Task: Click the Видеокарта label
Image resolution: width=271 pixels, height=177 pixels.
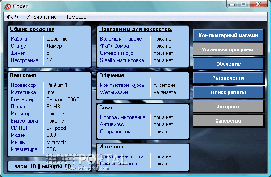Action: point(24,121)
